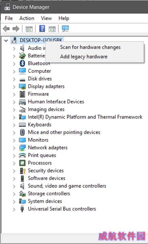
Task: Expand the Display adapters category
Action: click(x=14, y=86)
